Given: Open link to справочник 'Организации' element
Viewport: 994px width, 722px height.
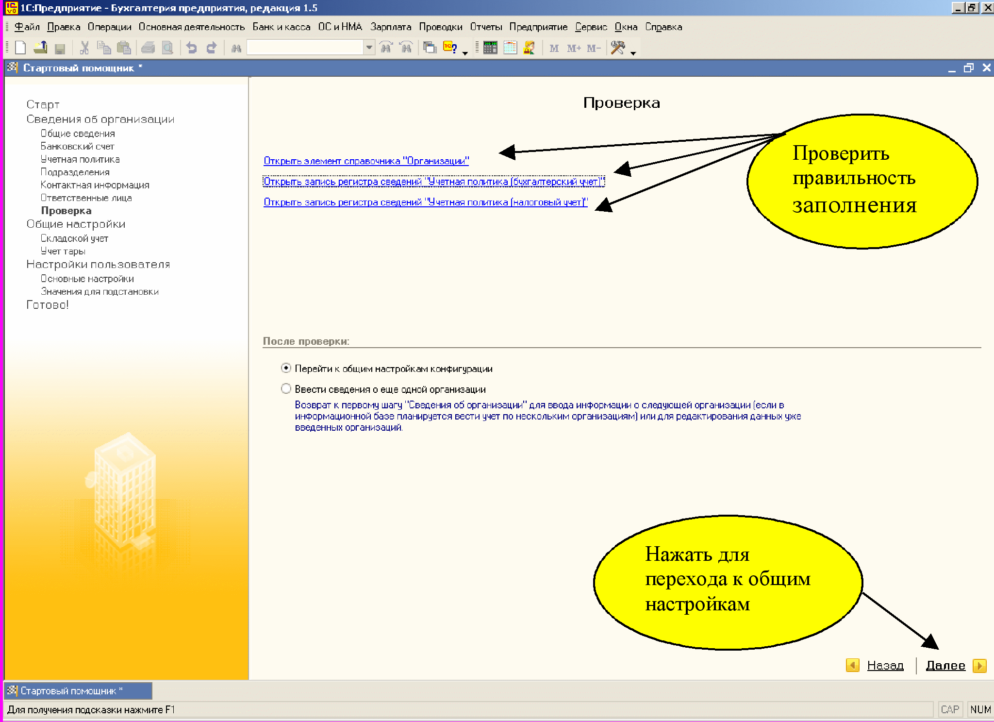Looking at the screenshot, I should 366,161.
